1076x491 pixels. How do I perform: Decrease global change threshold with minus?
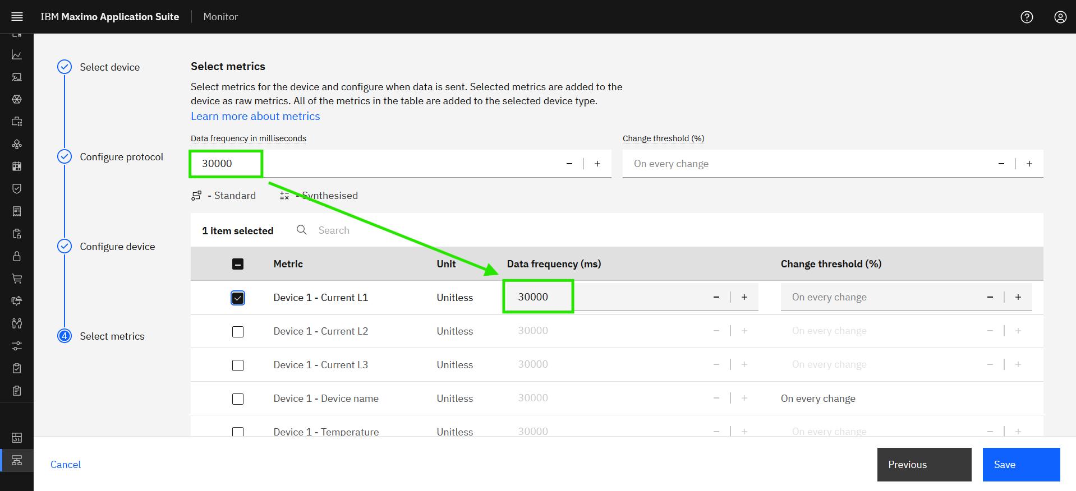(1001, 164)
